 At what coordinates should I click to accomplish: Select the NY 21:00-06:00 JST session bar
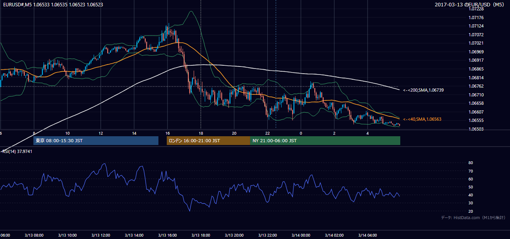pyautogui.click(x=325, y=141)
